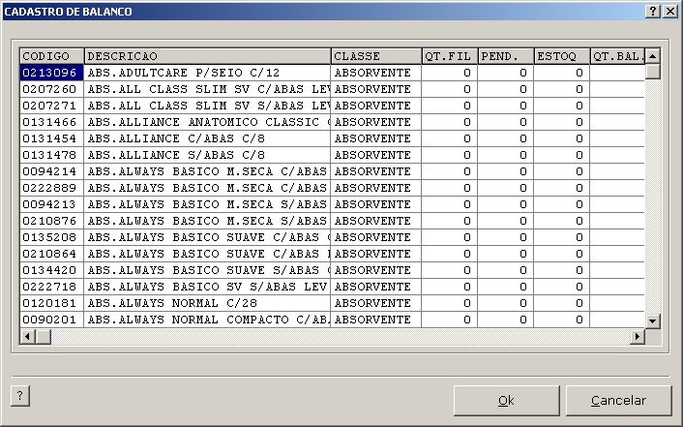Click the title bar help question mark
The height and width of the screenshot is (427, 683).
(652, 12)
